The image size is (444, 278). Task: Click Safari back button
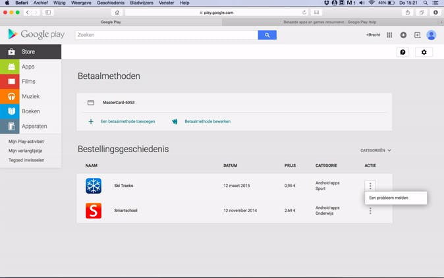28,13
